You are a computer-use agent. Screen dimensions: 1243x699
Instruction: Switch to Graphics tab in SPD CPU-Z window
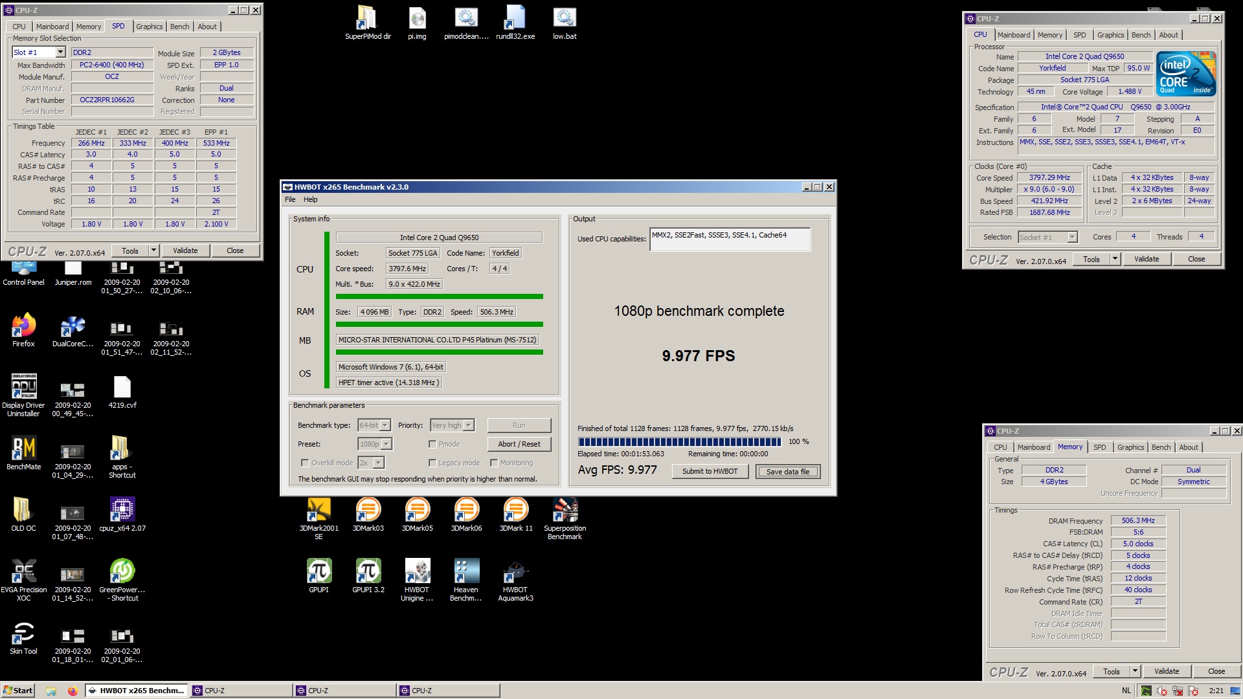pos(150,27)
